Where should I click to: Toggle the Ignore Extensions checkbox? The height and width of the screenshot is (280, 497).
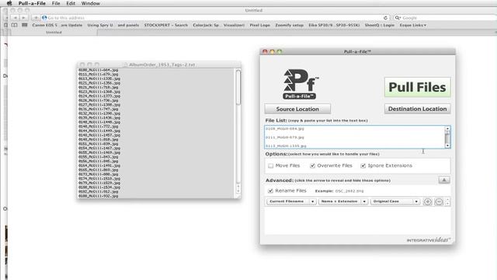click(x=363, y=166)
